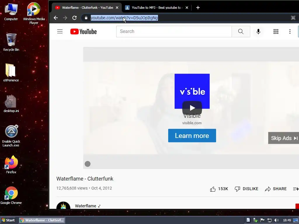The width and height of the screenshot is (299, 224).
Task: Select the eXPerience folder icon
Action: [x=11, y=73]
